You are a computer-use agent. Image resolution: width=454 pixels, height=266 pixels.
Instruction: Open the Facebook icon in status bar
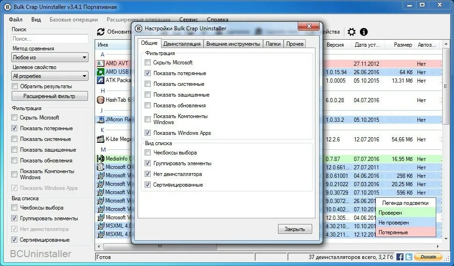(x=400, y=257)
